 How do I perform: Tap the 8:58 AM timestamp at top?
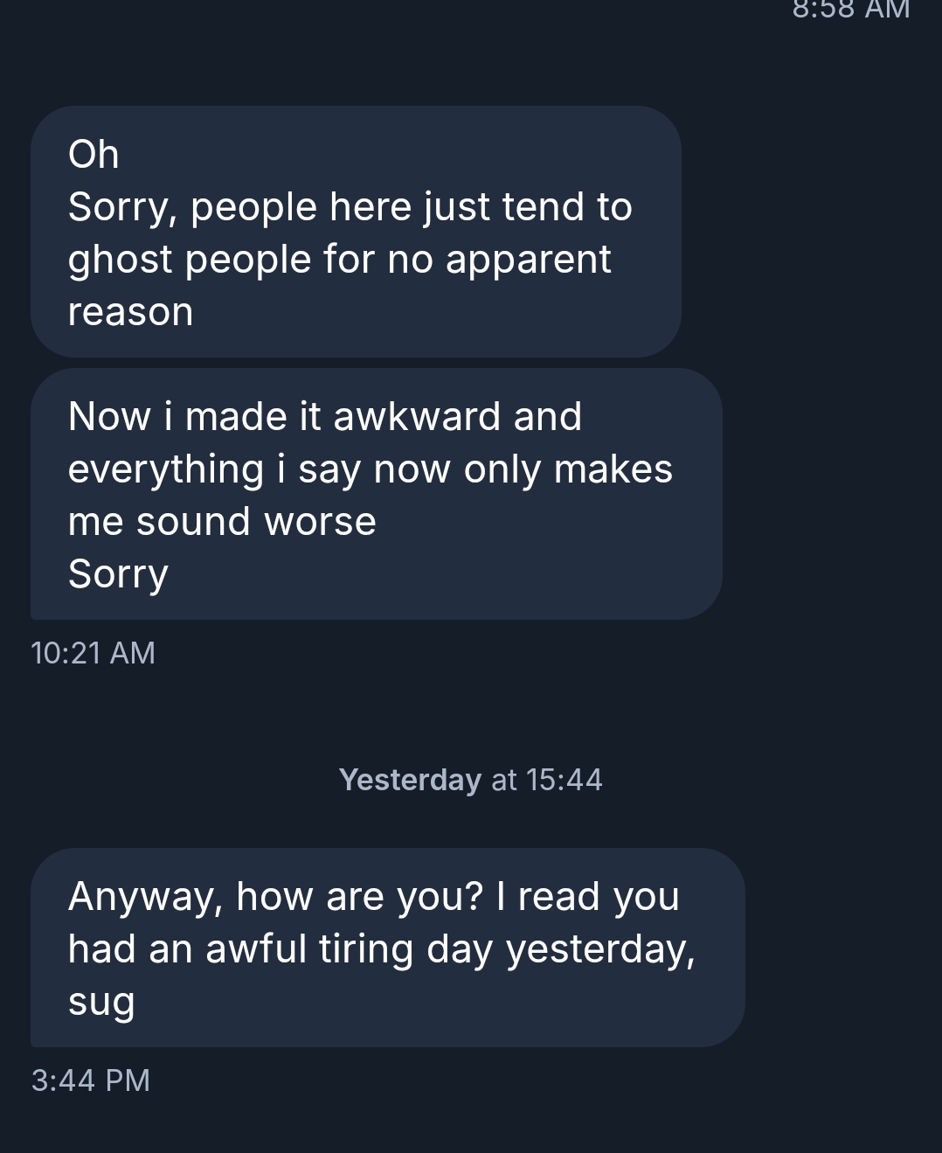pyautogui.click(x=850, y=9)
